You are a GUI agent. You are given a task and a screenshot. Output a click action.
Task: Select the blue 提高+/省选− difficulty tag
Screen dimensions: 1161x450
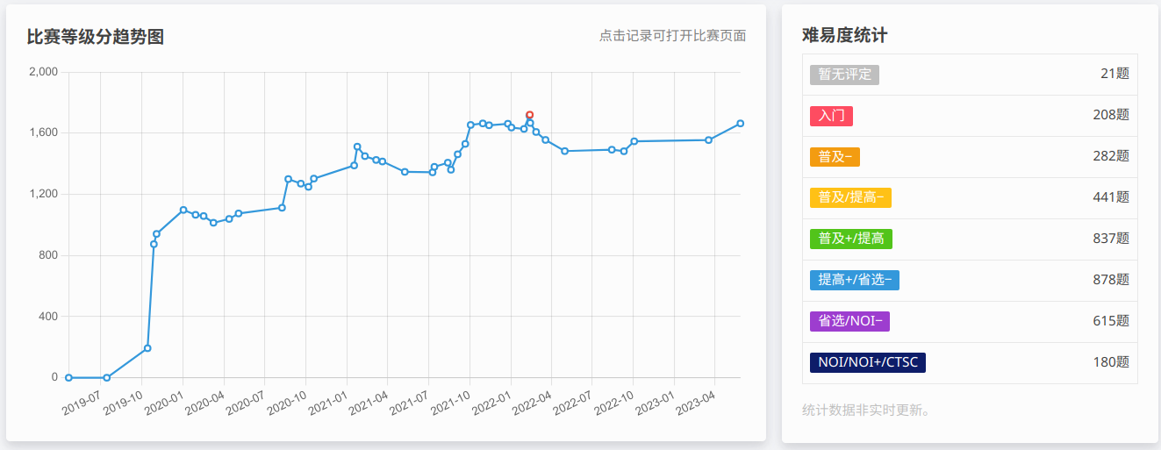tap(854, 280)
